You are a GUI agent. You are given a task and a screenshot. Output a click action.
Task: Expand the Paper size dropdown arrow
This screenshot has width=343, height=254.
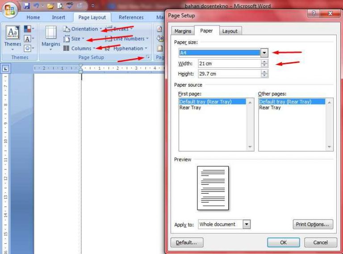pyautogui.click(x=264, y=53)
